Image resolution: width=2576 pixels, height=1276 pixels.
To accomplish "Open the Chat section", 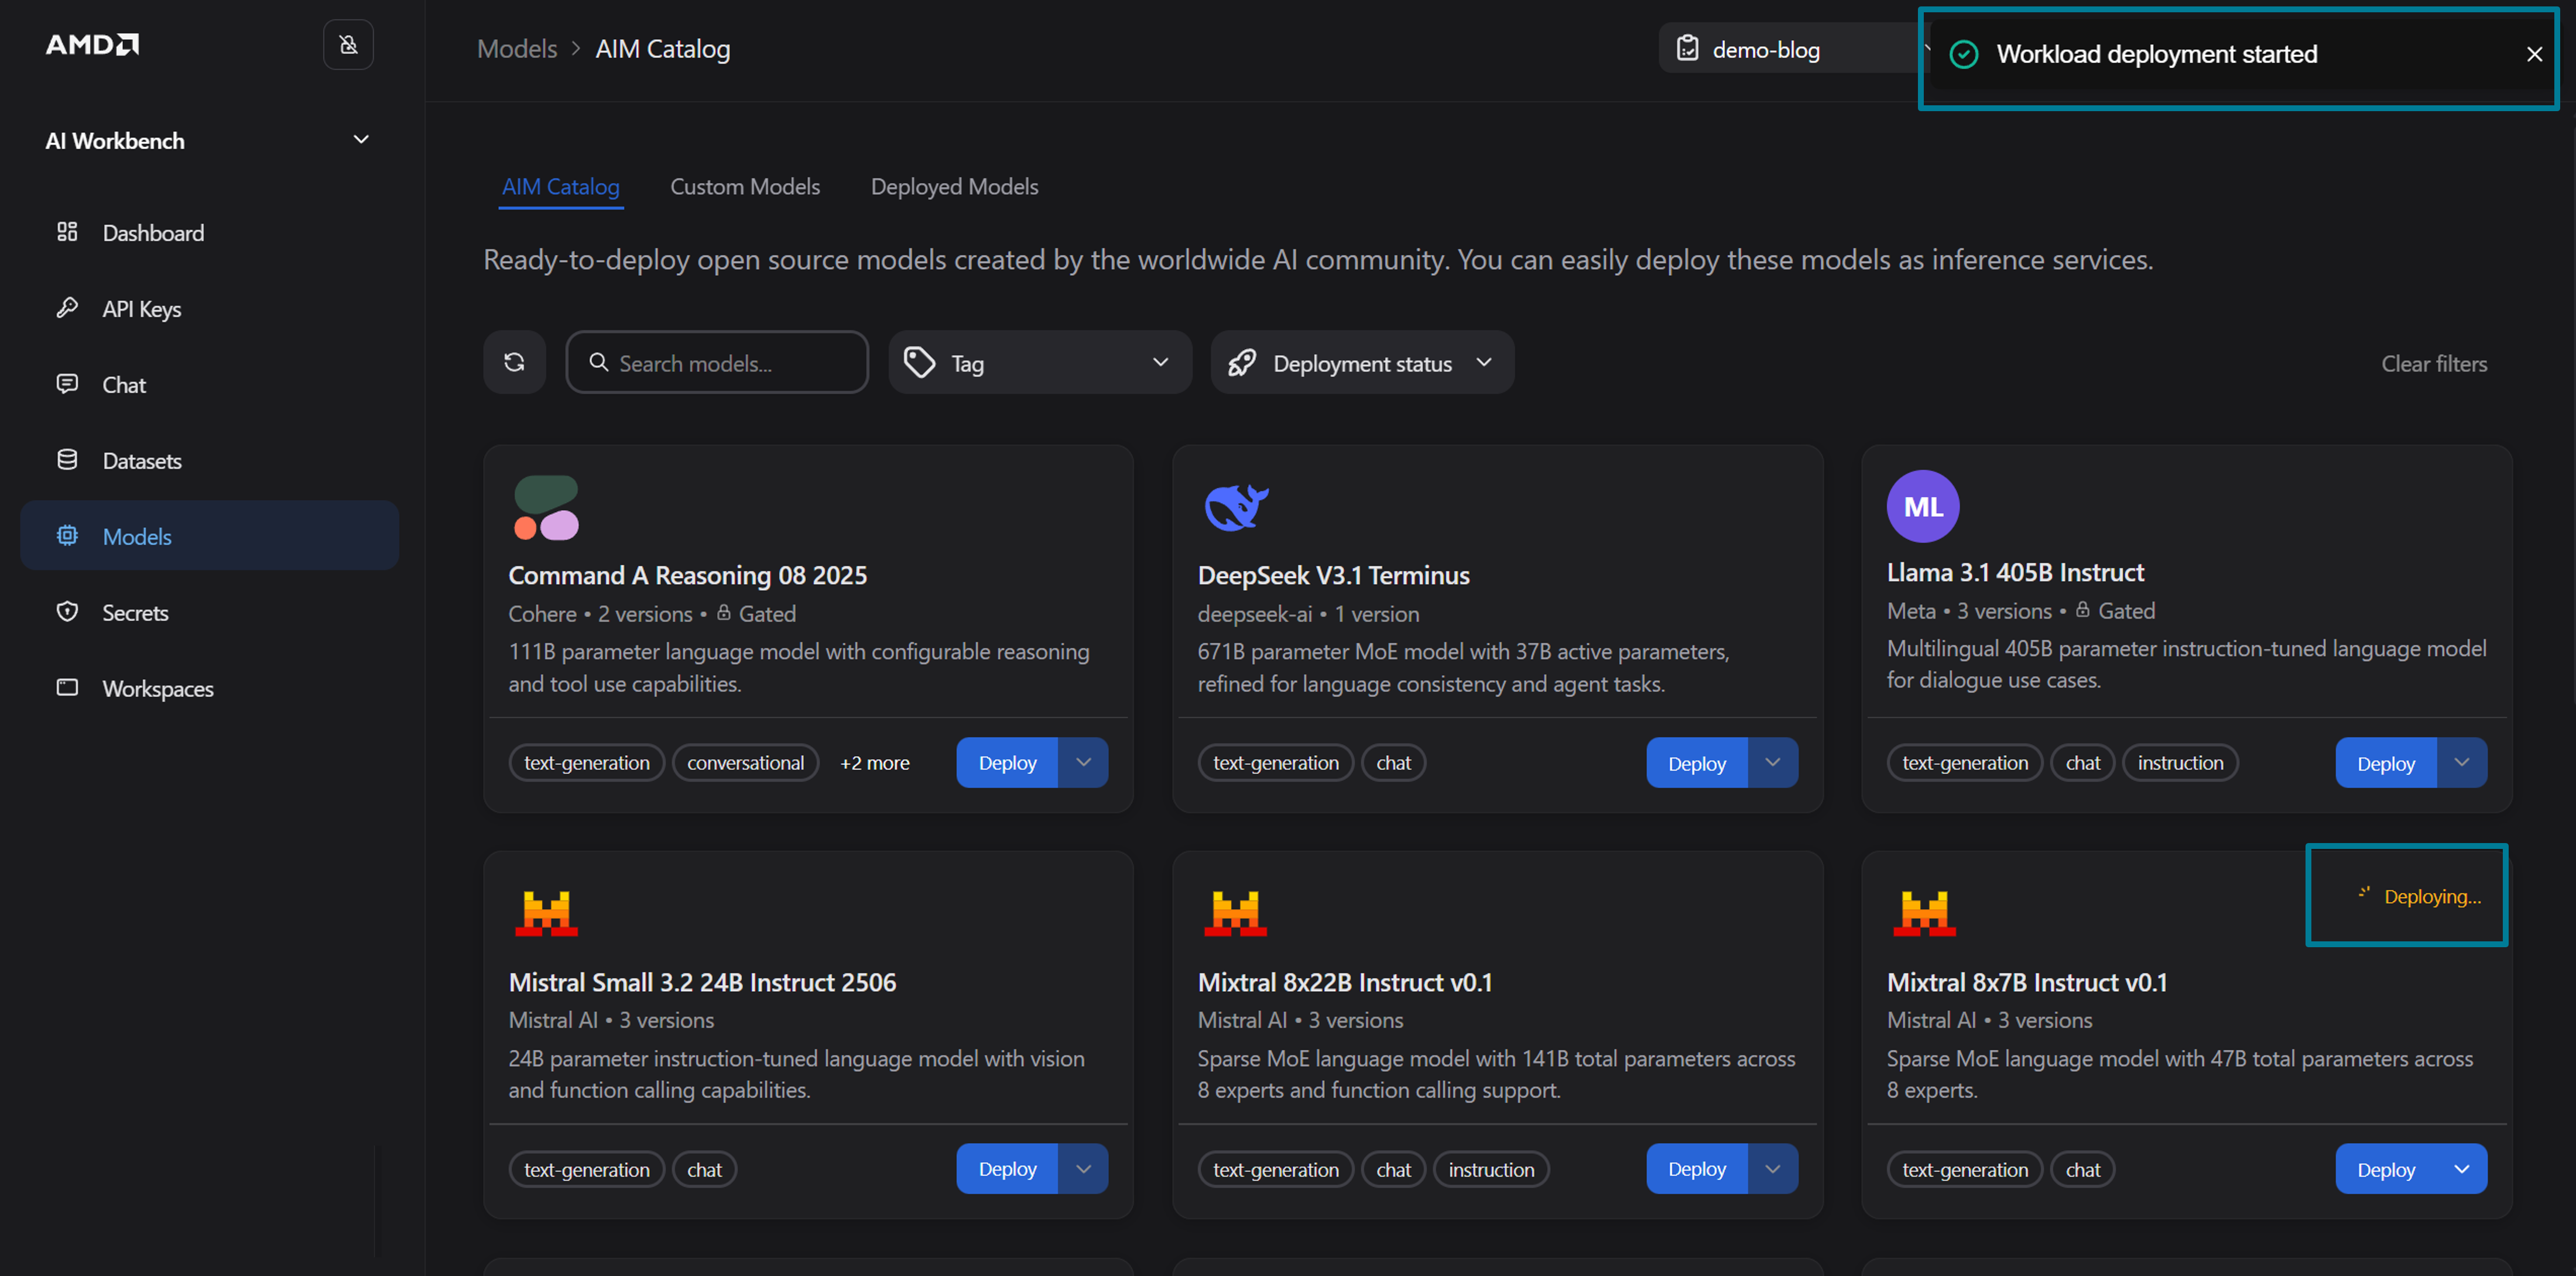I will (124, 385).
